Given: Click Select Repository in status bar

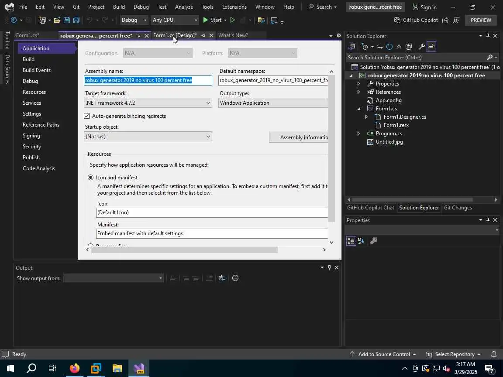Looking at the screenshot, I should pos(453,354).
